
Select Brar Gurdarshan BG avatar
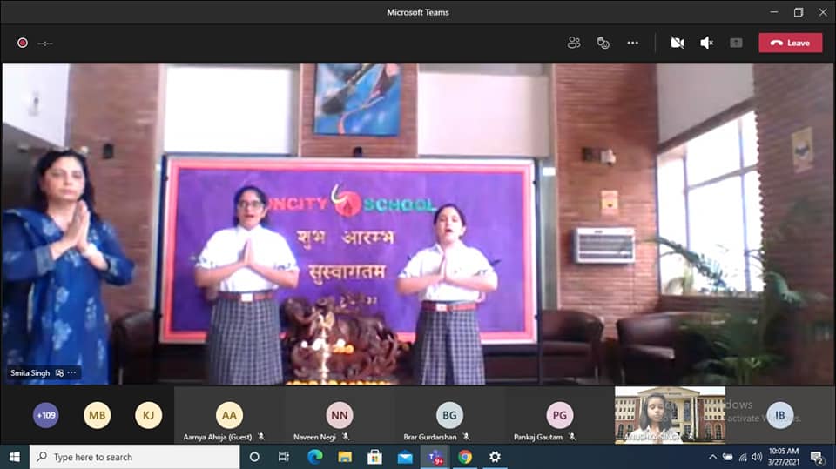pos(449,415)
